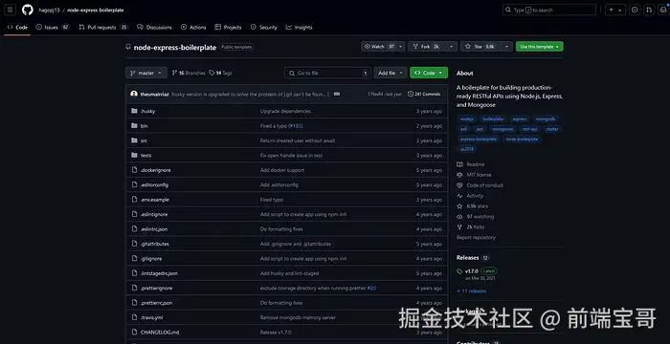
Task: View the 14 Tags link
Action: click(220, 73)
